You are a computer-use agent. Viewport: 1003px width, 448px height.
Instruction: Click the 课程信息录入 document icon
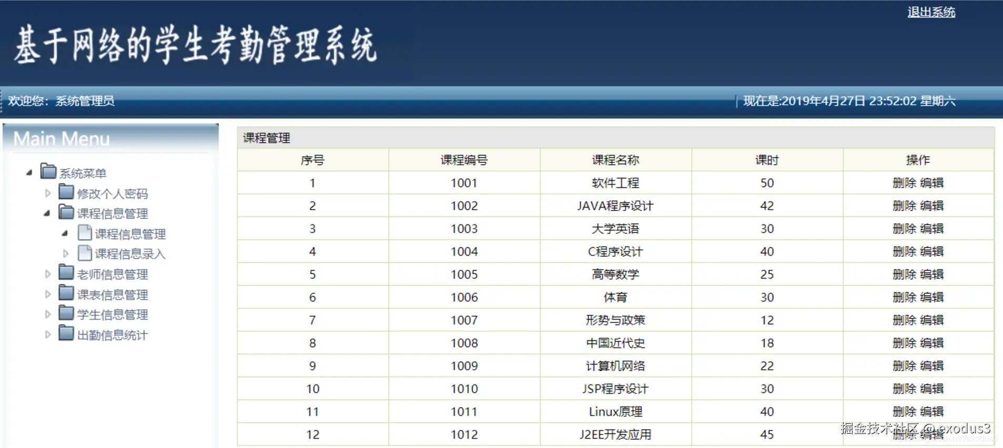pos(85,253)
